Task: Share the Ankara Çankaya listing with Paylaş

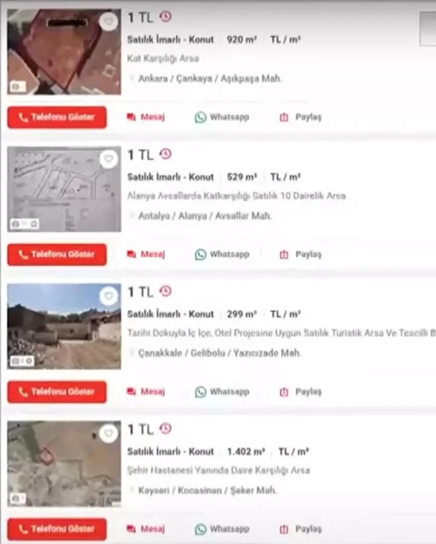Action: (x=300, y=118)
